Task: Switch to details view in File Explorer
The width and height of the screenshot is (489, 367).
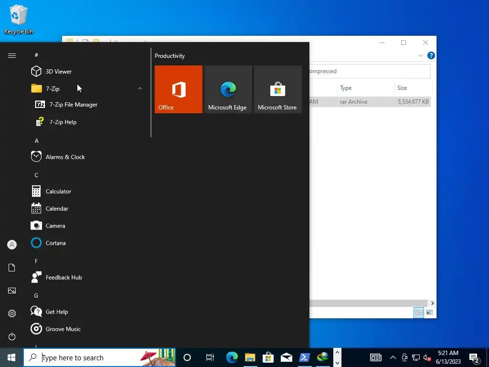Action: click(x=418, y=313)
